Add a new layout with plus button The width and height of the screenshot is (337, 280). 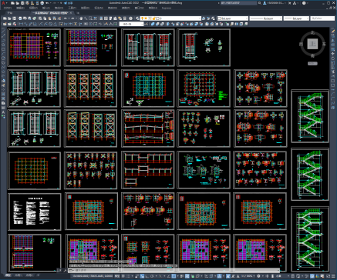(x=38, y=275)
